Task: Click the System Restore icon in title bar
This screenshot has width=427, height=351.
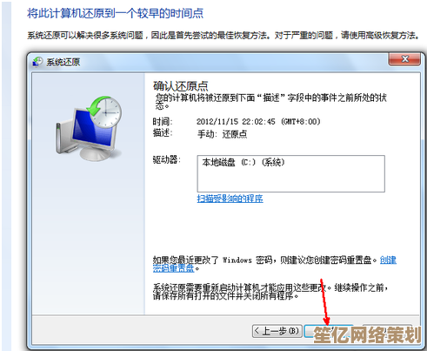Action: coord(37,62)
